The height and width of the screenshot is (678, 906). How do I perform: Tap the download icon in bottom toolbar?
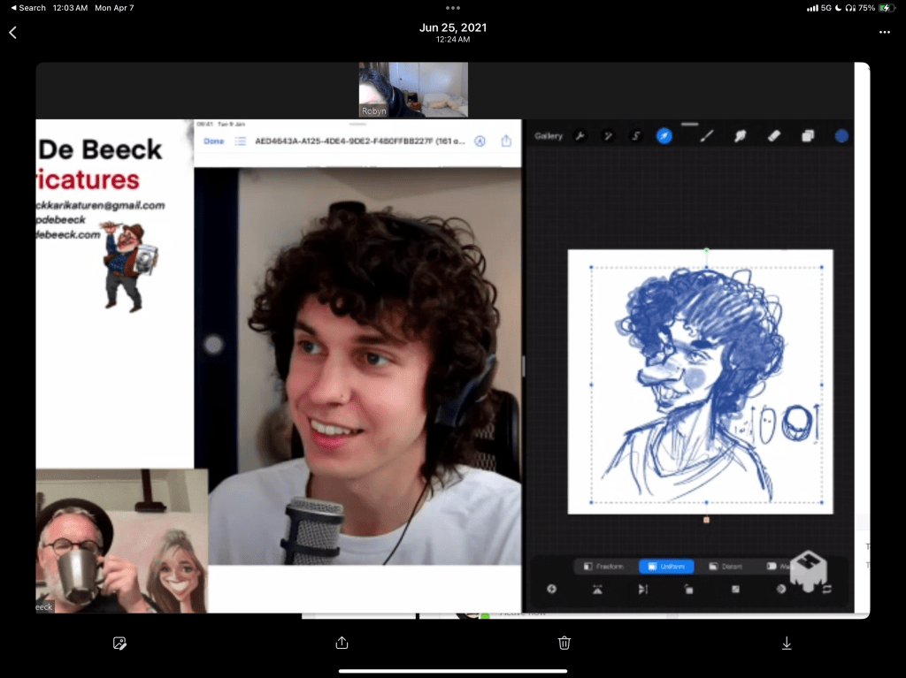pyautogui.click(x=787, y=644)
